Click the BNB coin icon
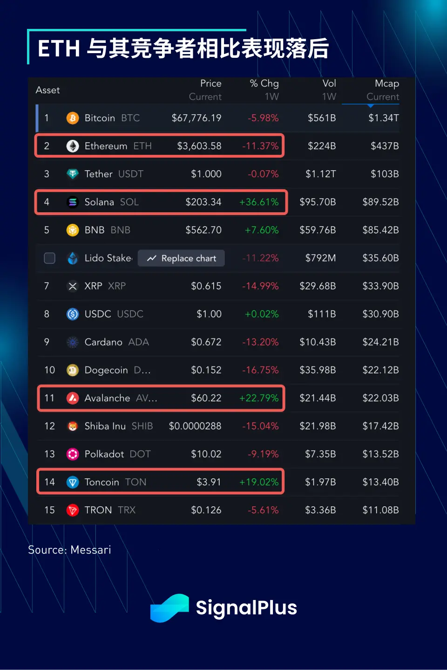Viewport: 447px width, 670px height. [x=73, y=230]
